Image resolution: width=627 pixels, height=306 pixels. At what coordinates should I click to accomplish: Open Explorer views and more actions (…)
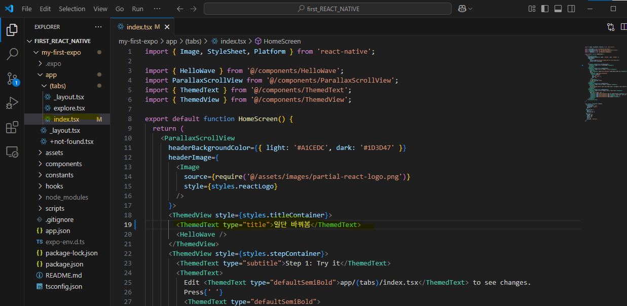pyautogui.click(x=98, y=27)
